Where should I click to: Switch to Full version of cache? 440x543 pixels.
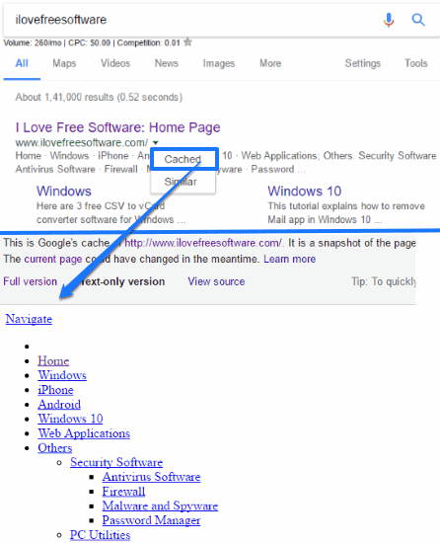pos(31,281)
